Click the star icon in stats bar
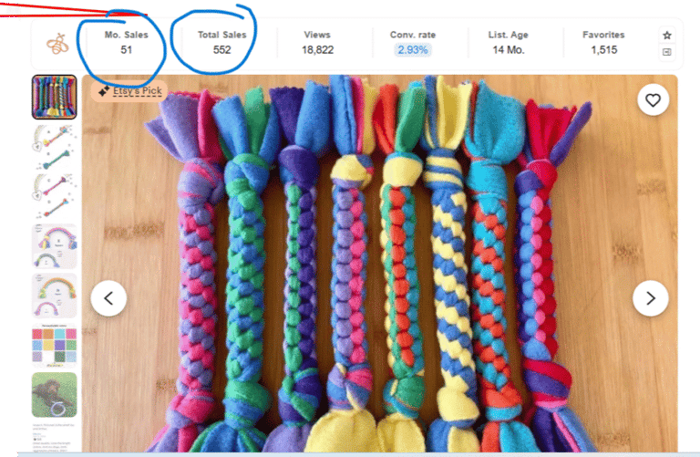This screenshot has height=457, width=700. click(667, 36)
